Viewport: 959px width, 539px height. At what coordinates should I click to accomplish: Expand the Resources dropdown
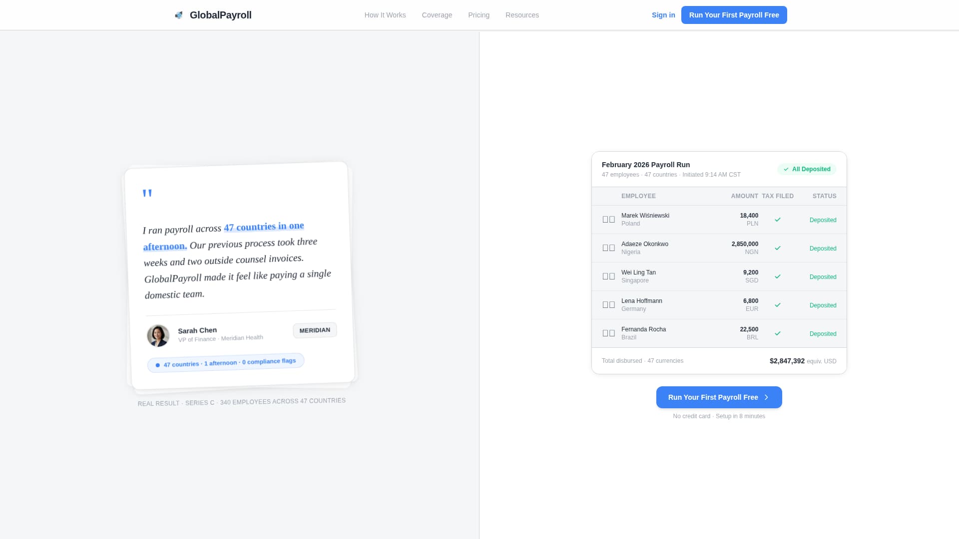point(522,15)
